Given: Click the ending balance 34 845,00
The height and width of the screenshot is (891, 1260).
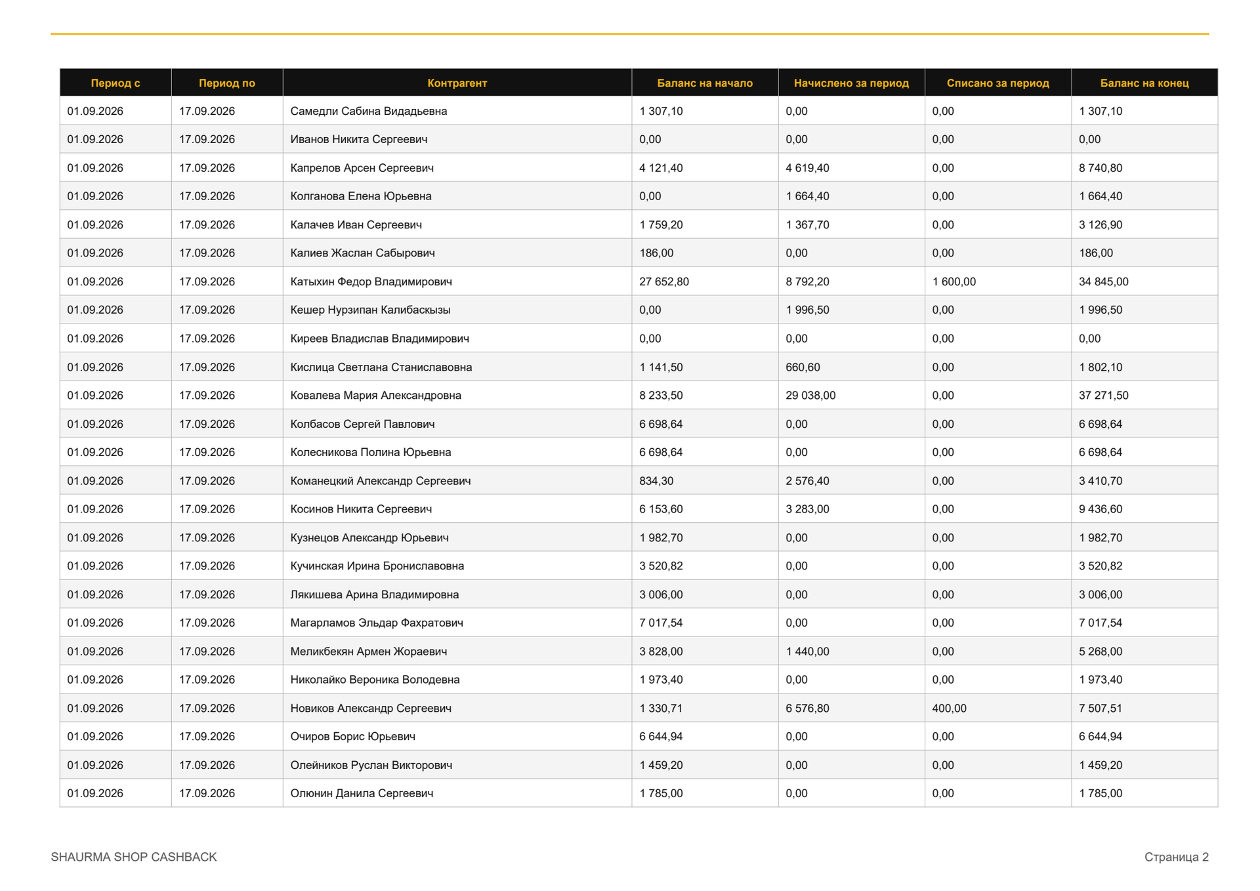Looking at the screenshot, I should [1103, 281].
